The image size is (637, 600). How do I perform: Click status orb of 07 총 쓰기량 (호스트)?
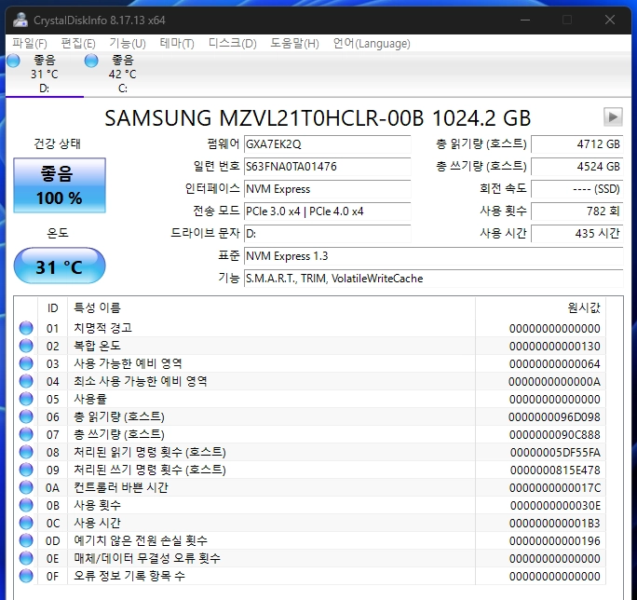pos(26,434)
